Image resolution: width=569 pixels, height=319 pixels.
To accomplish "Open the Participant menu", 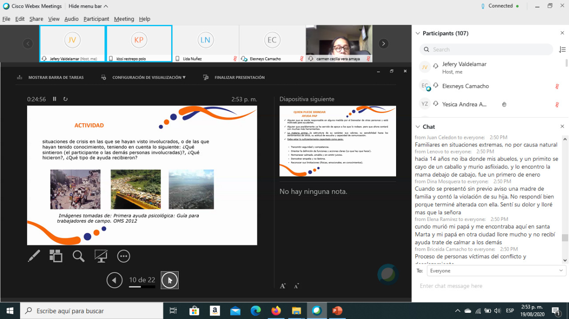I will pyautogui.click(x=96, y=19).
